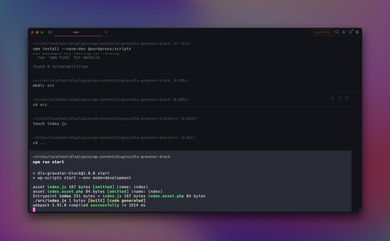Open the Warp Drive panel icon
Image resolution: width=390 pixels, height=241 pixels.
coord(50,32)
